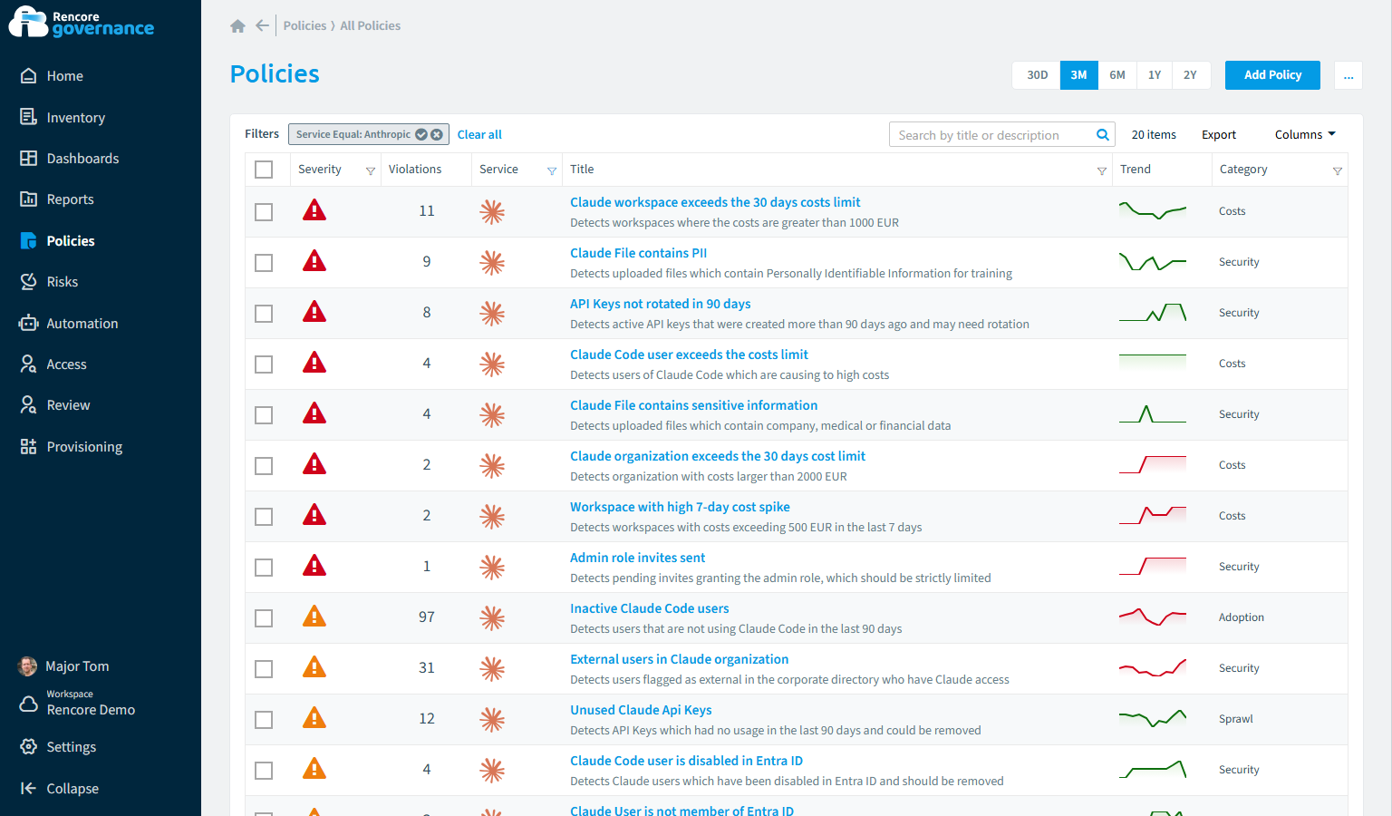The width and height of the screenshot is (1392, 816).
Task: Select the 30D time range
Action: coord(1037,75)
